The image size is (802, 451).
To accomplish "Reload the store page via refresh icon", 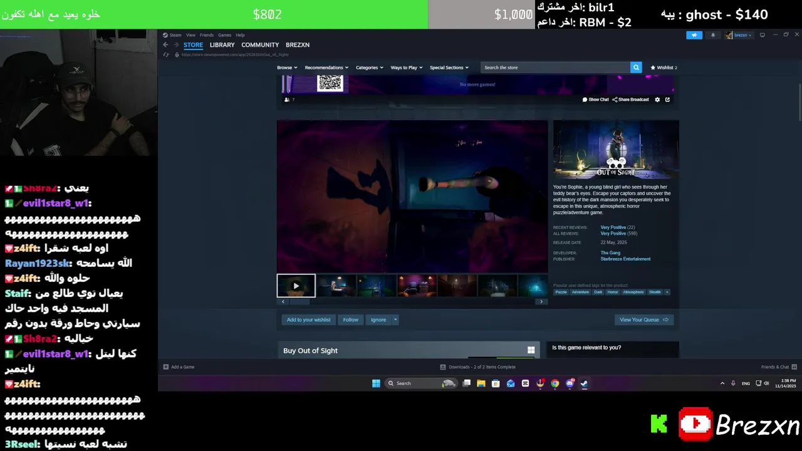I will point(166,54).
